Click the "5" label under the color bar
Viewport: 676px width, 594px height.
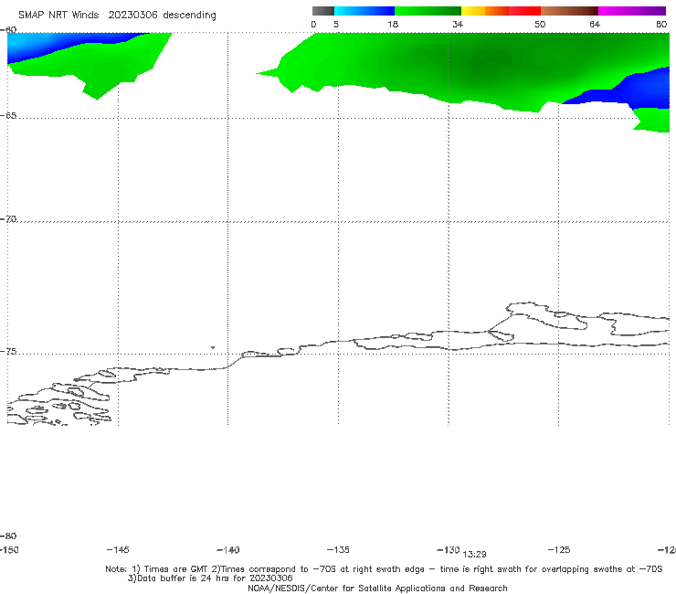coord(336,24)
